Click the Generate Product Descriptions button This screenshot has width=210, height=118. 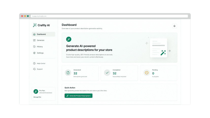(78, 96)
